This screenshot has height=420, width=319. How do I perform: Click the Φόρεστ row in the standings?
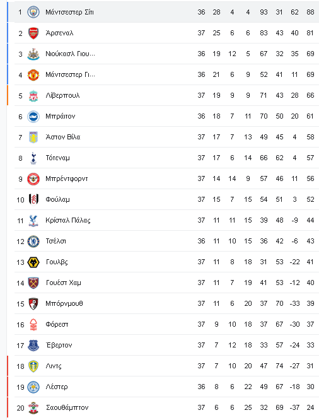(166, 324)
